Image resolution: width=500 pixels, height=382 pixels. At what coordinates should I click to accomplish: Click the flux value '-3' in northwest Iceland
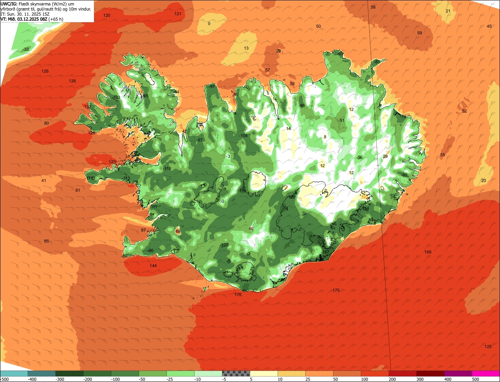point(228,156)
